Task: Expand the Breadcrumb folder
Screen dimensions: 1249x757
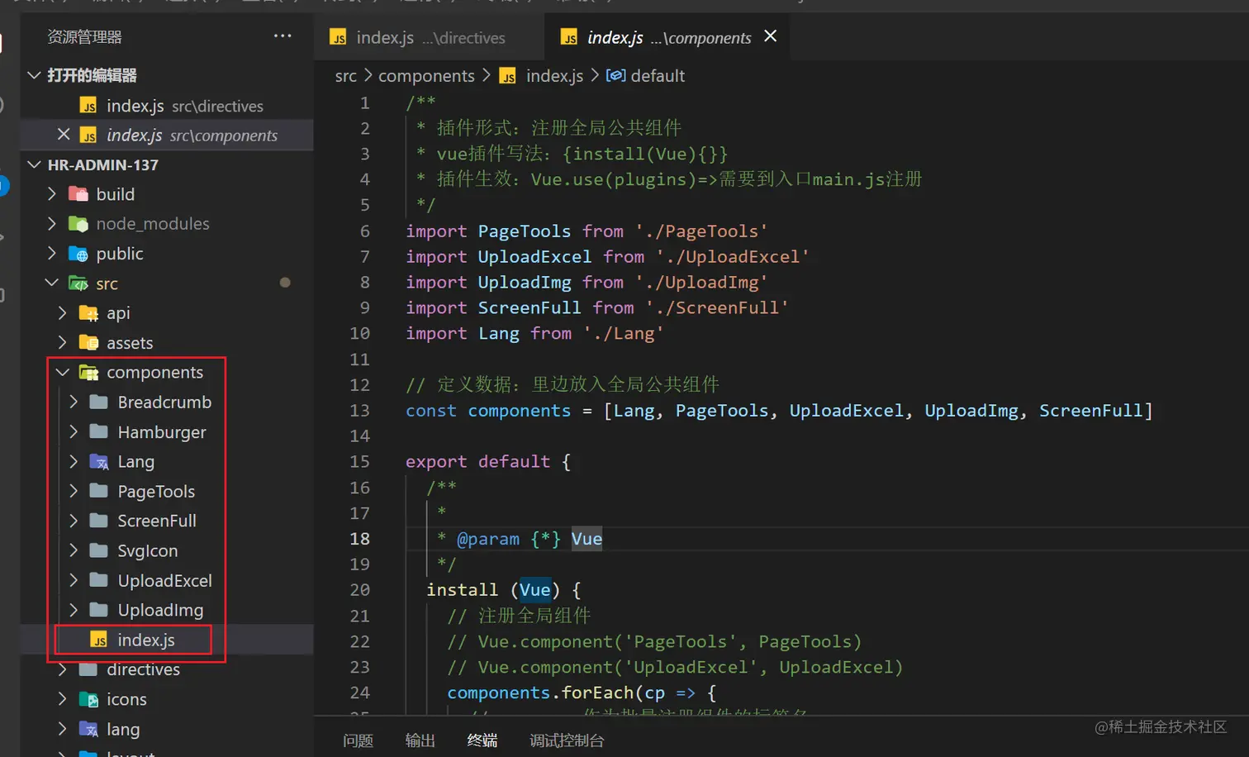Action: click(x=74, y=402)
